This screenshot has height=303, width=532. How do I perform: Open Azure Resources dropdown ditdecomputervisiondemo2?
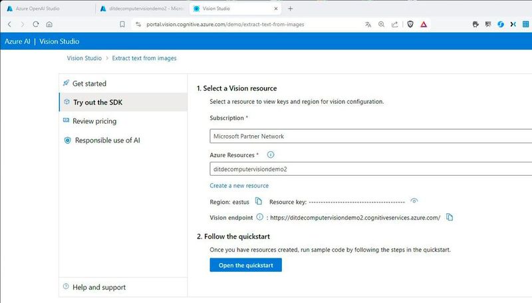point(371,169)
